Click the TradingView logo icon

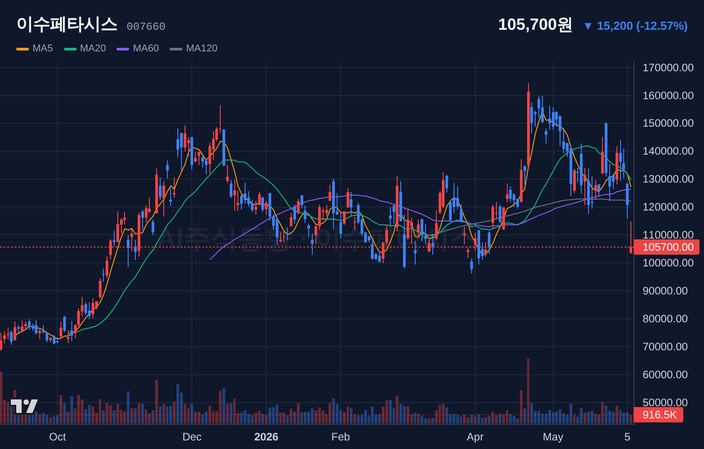tap(24, 406)
